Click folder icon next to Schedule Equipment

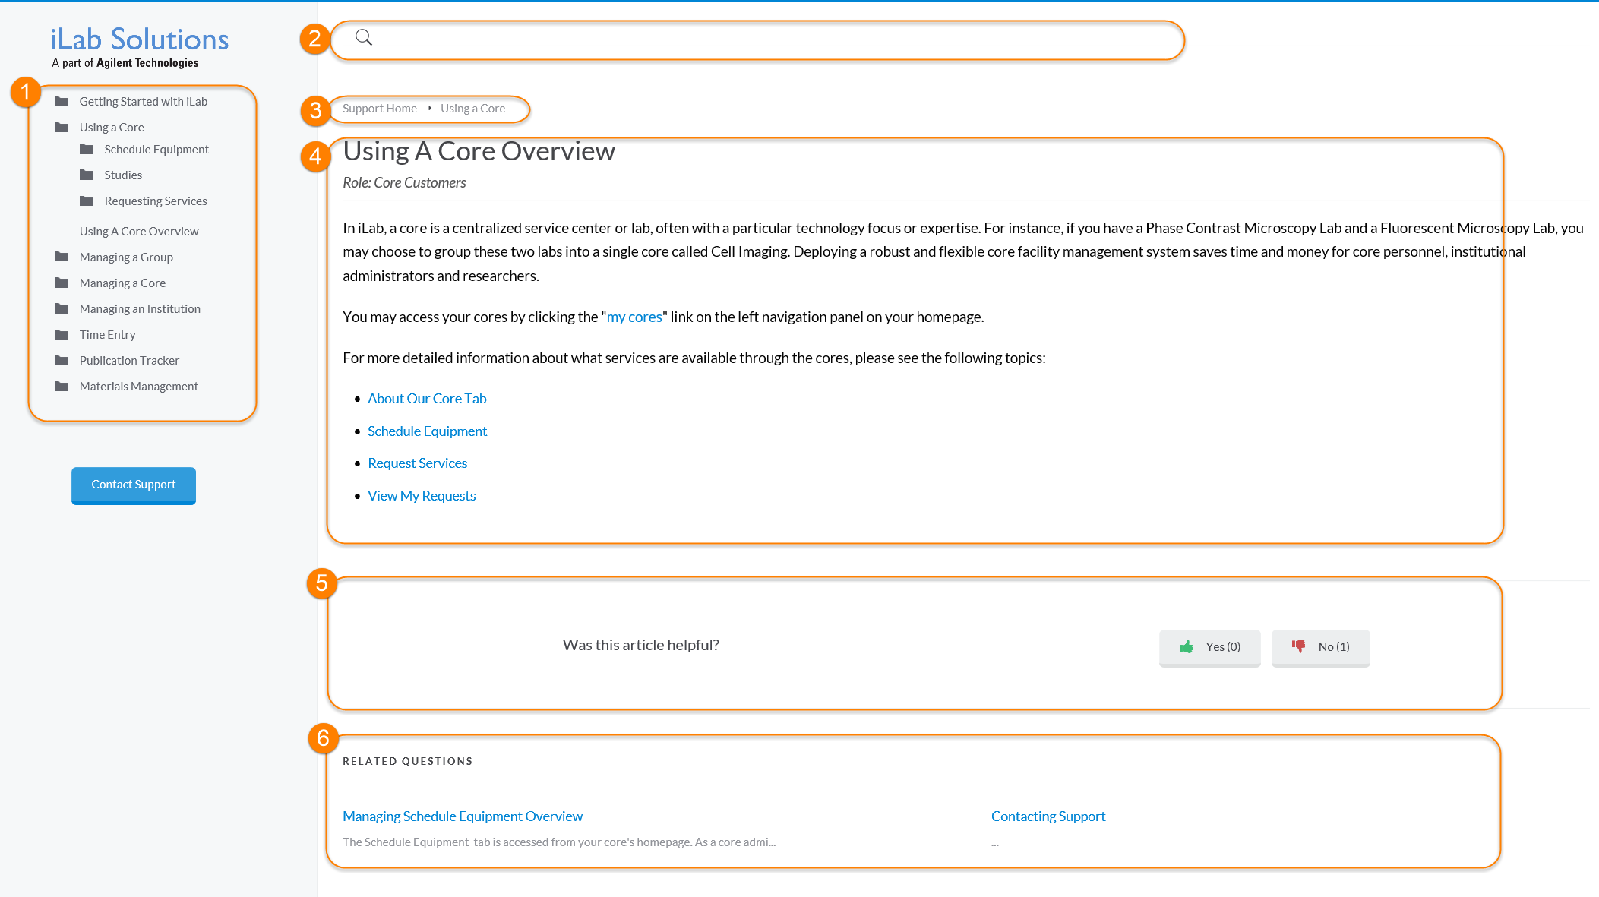87,150
